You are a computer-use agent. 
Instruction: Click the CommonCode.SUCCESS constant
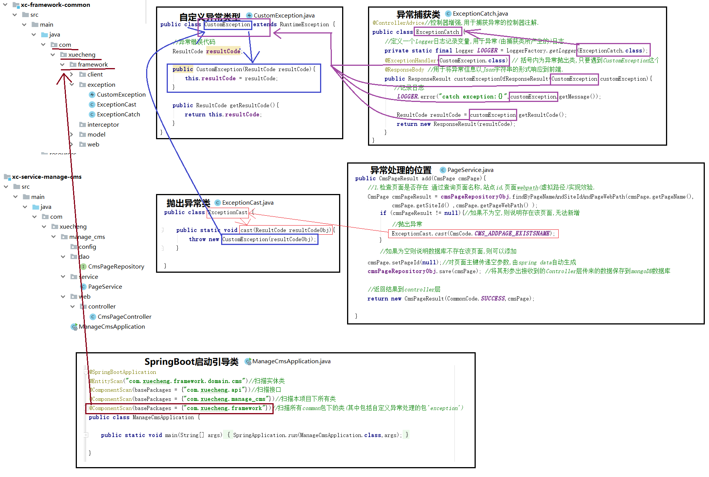point(476,299)
